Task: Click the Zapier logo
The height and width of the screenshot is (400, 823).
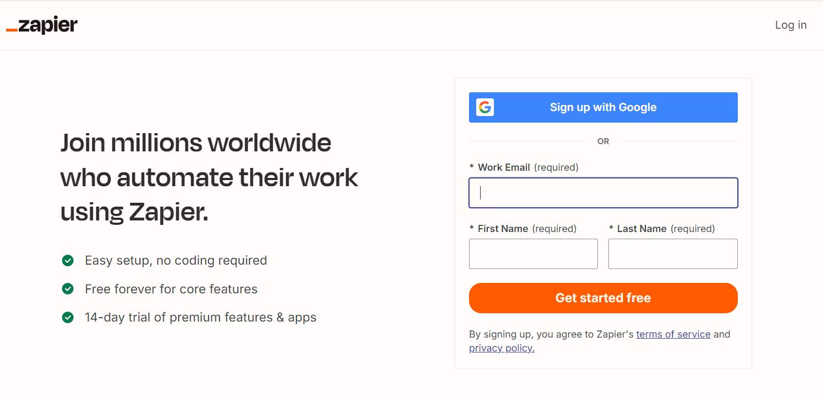Action: 41,25
